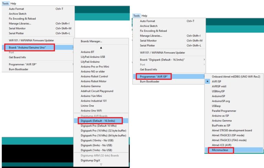Viewport: 264px width, 168px height.
Task: Open the Tools menu in right window
Action: coord(136,16)
